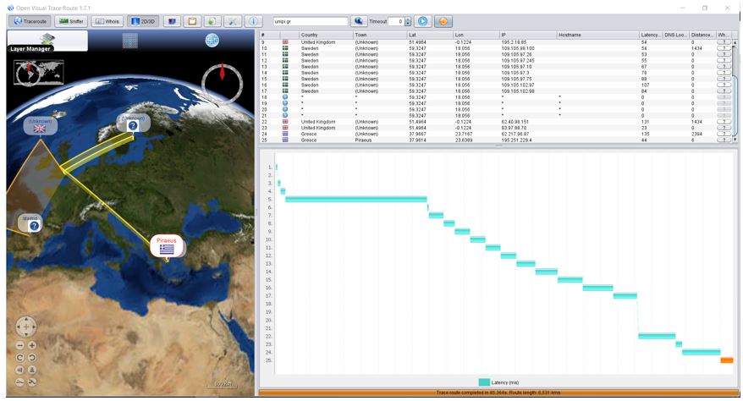Select the Piraeus Greece map marker
The width and height of the screenshot is (743, 401).
point(167,245)
